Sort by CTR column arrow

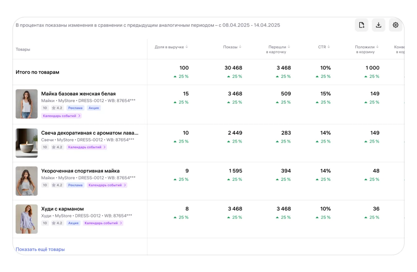(329, 47)
